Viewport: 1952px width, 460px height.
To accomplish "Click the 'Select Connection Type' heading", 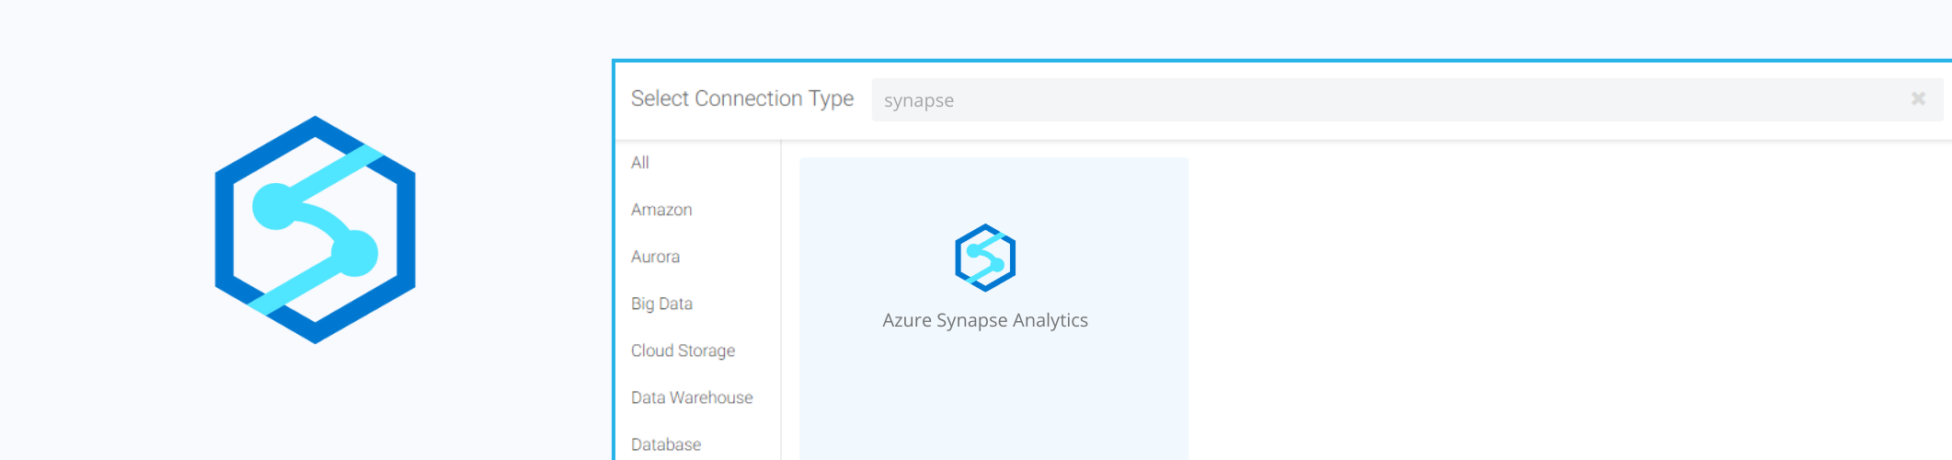I will coord(742,98).
